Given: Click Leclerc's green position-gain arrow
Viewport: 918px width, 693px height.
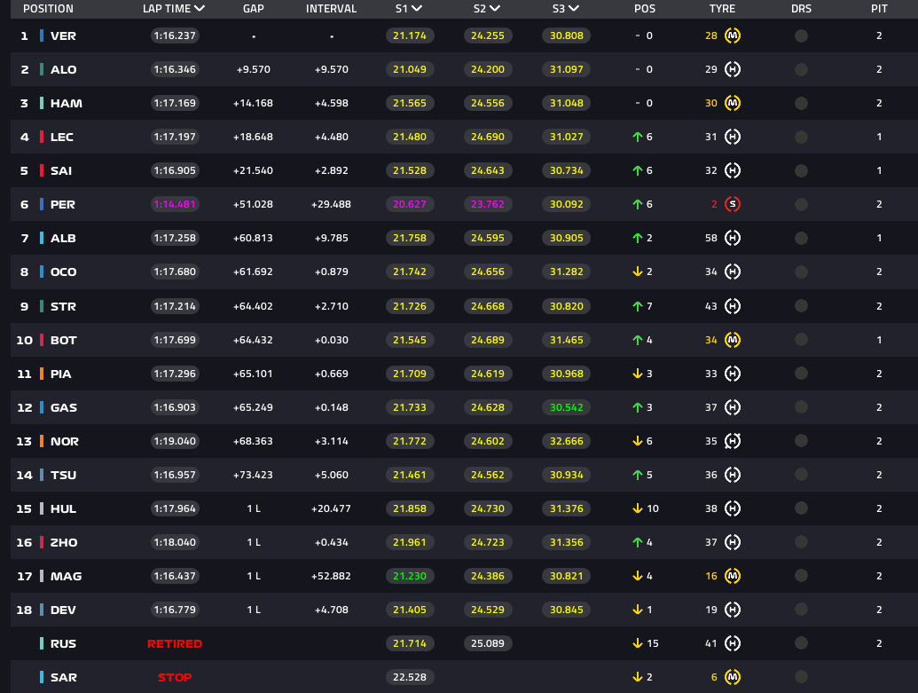Looking at the screenshot, I should [x=637, y=138].
